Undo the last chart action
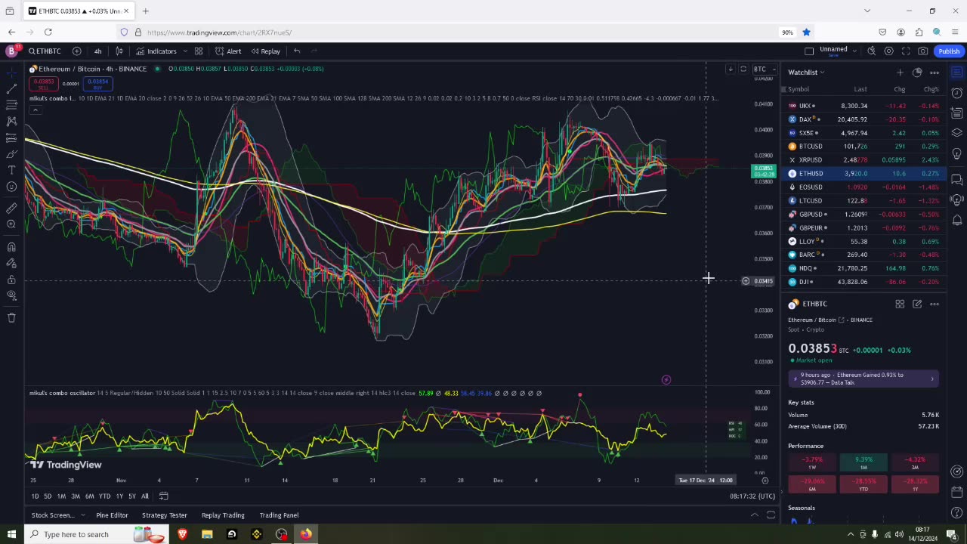The image size is (967, 544). [x=297, y=51]
